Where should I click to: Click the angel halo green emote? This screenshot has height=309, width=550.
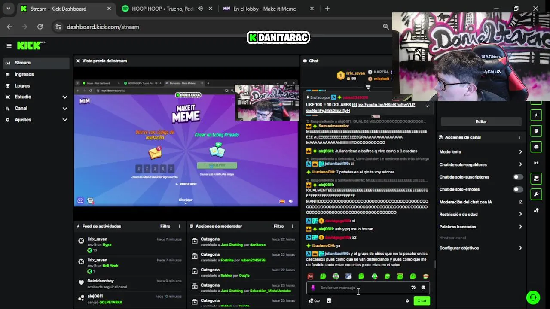[x=400, y=276]
